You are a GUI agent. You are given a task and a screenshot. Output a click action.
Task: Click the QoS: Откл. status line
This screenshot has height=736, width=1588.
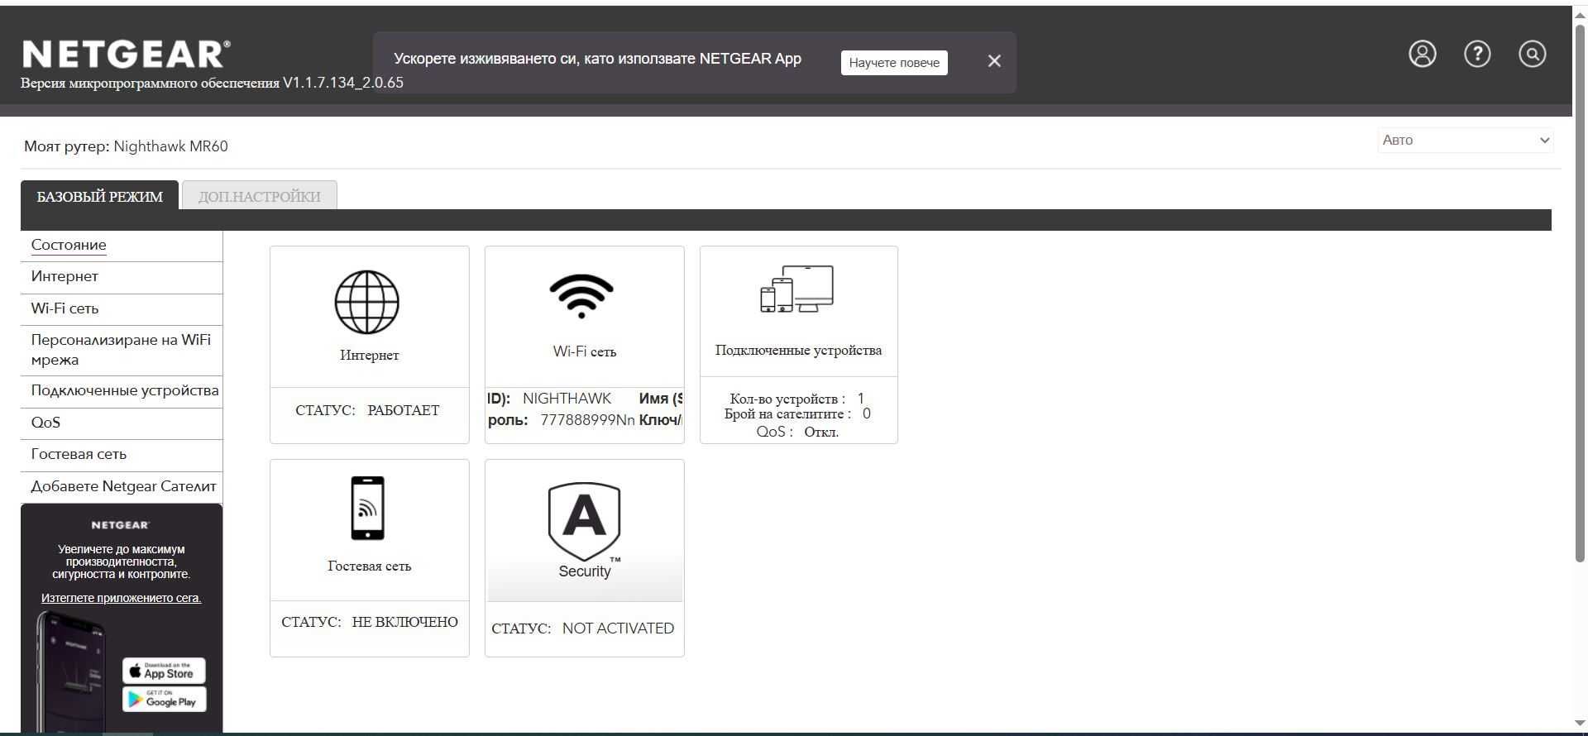click(x=797, y=432)
